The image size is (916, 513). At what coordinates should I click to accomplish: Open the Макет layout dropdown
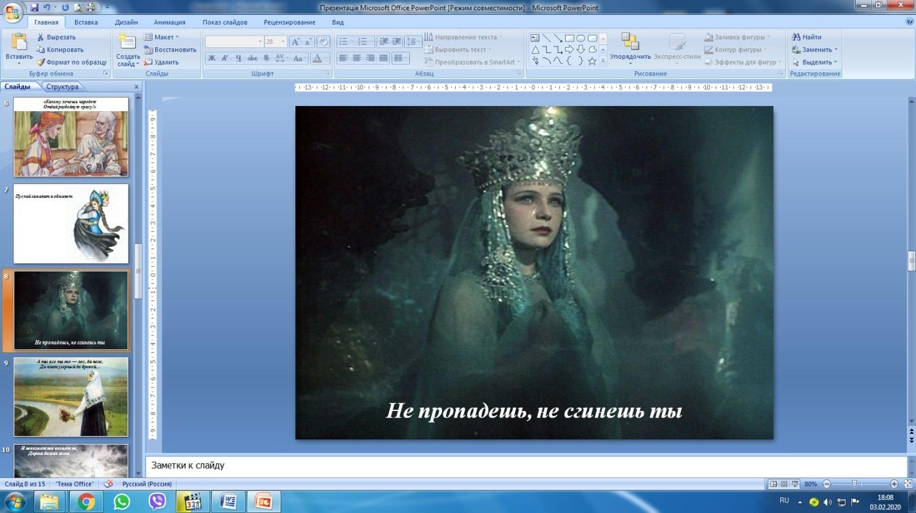pos(161,37)
